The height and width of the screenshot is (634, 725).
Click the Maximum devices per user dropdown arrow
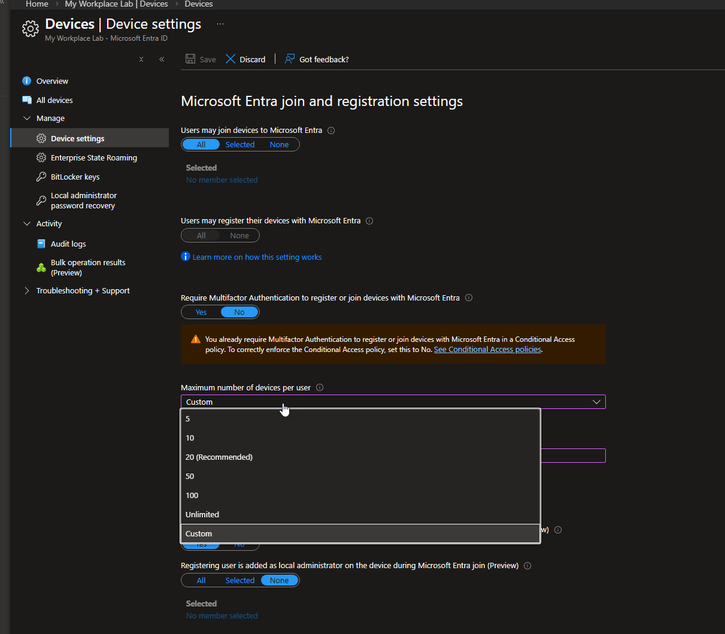(x=596, y=402)
